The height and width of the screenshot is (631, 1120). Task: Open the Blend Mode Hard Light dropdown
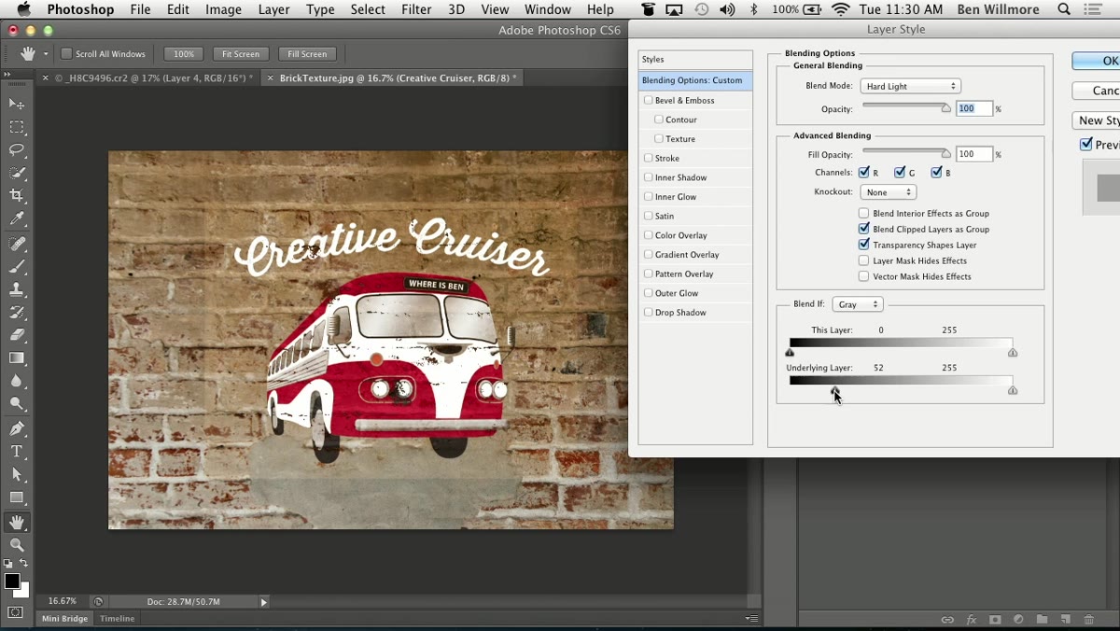[910, 86]
